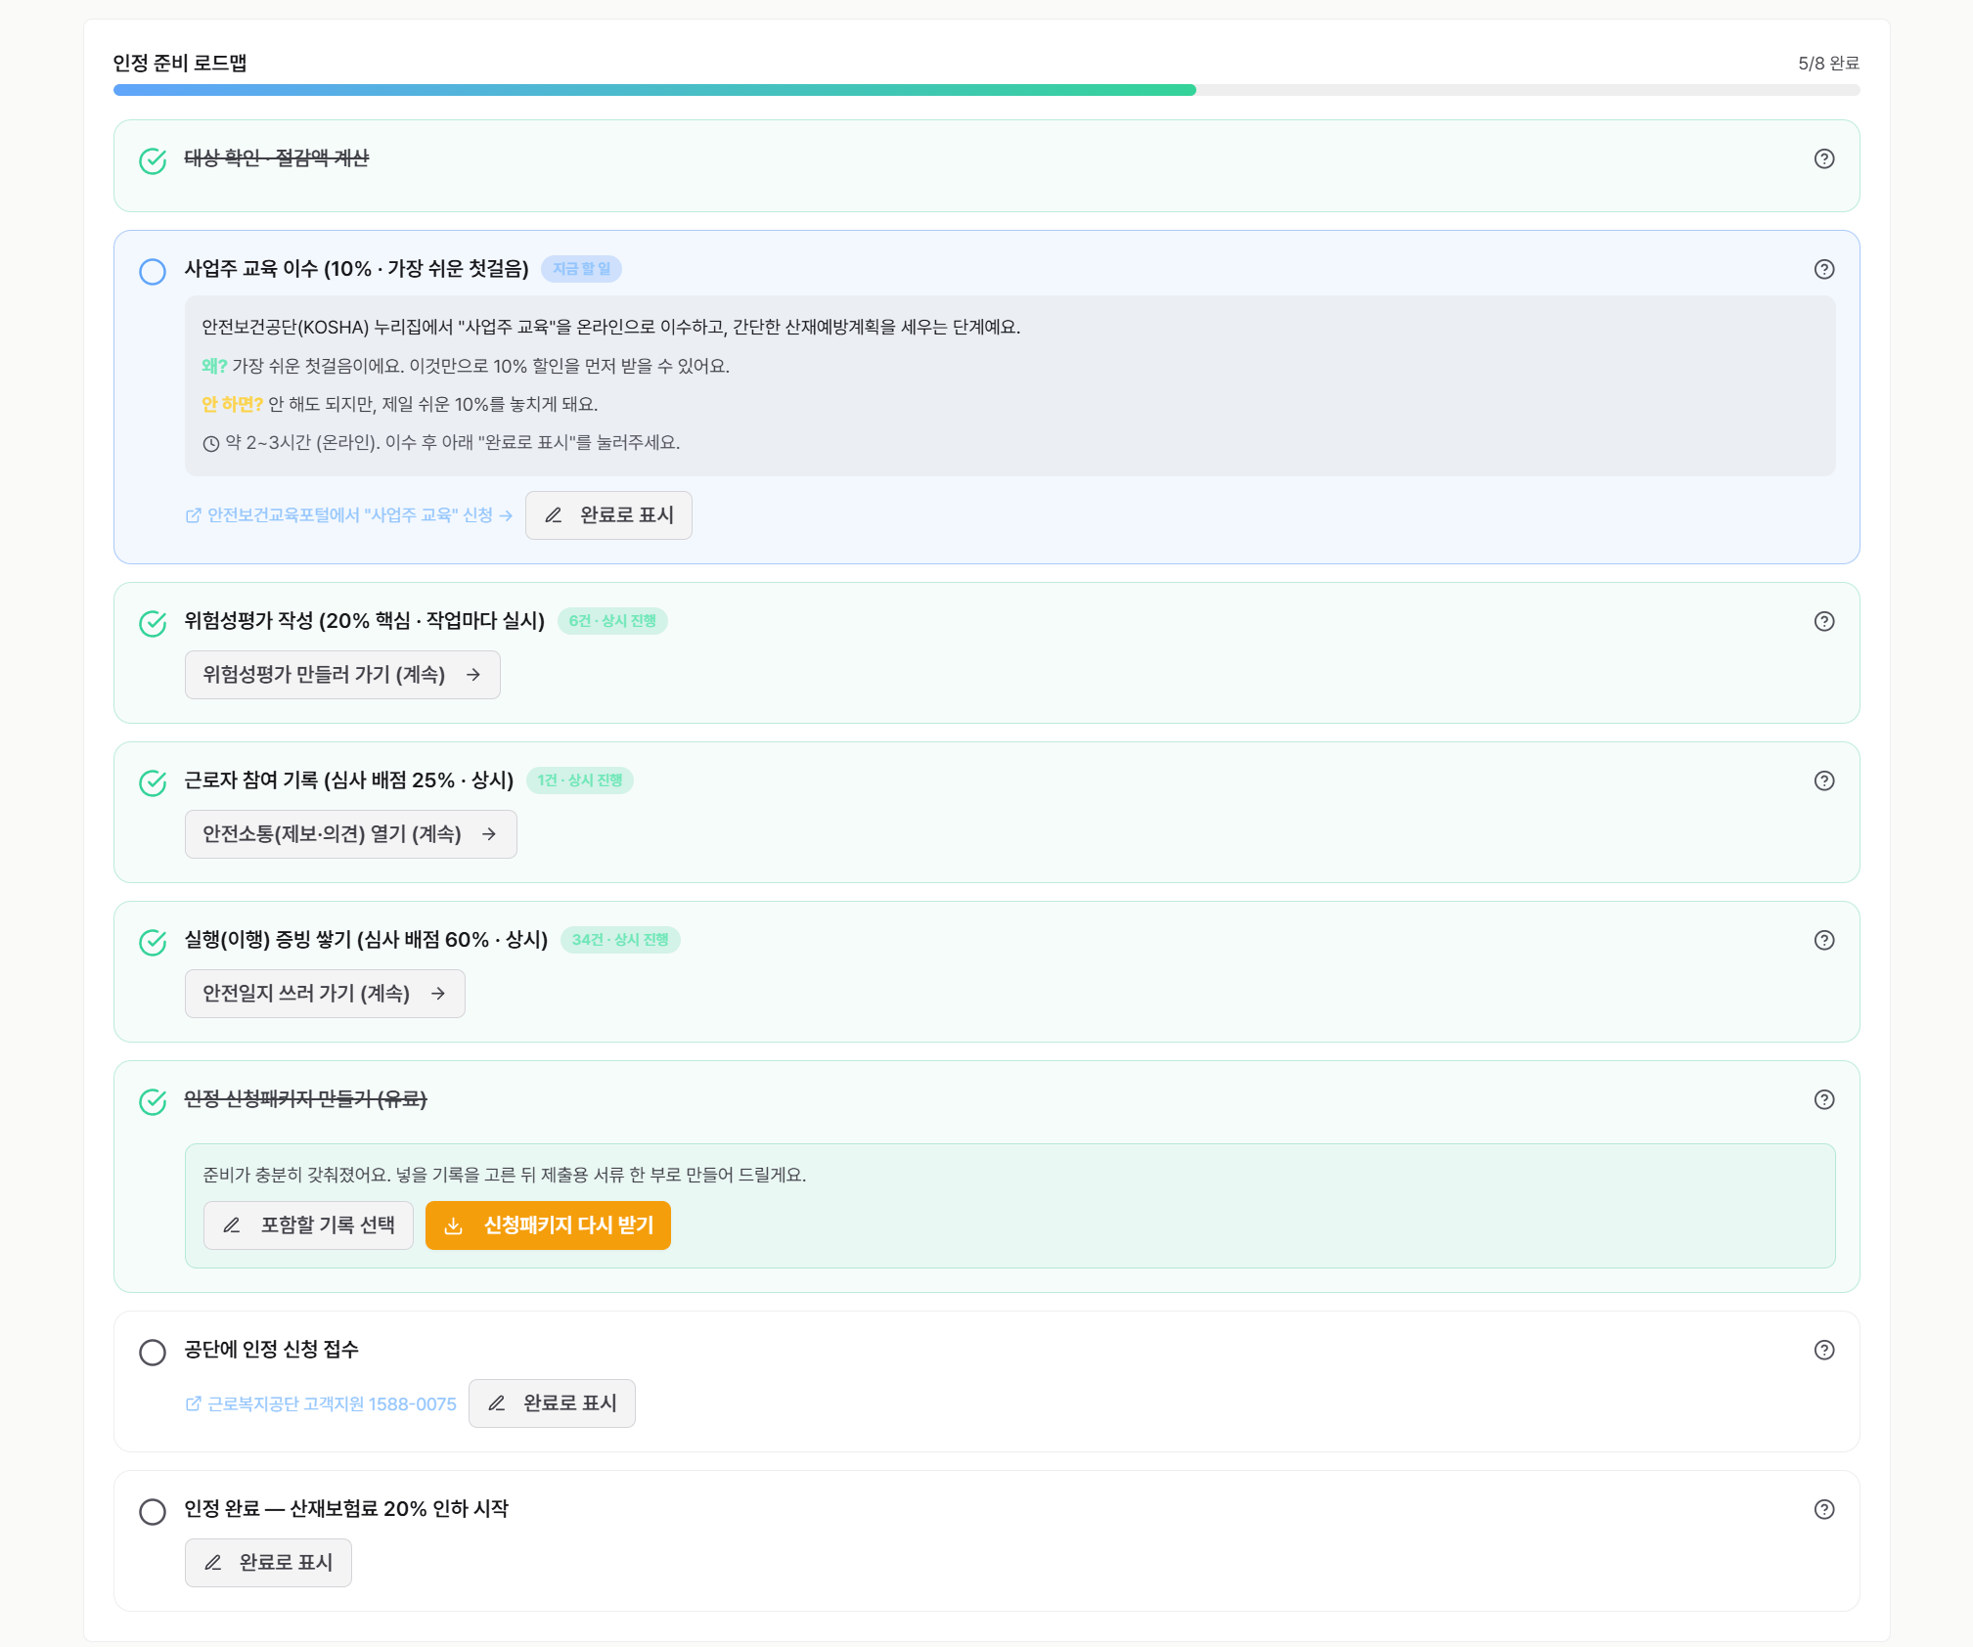Screen dimensions: 1973x1647
Task: Click 안전일지 쓰러 가기 (계속) button
Action: pyautogui.click(x=325, y=994)
